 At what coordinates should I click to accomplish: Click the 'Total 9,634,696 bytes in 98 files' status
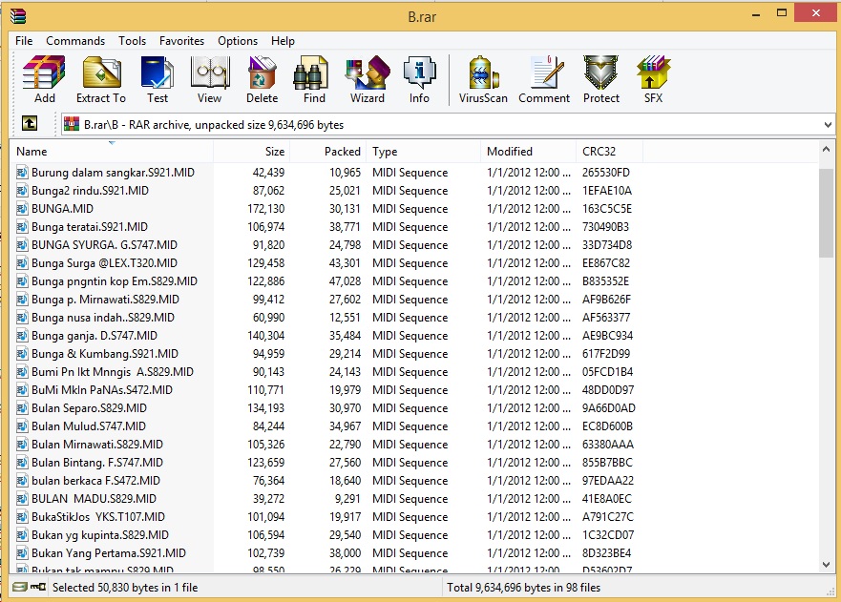pyautogui.click(x=523, y=588)
